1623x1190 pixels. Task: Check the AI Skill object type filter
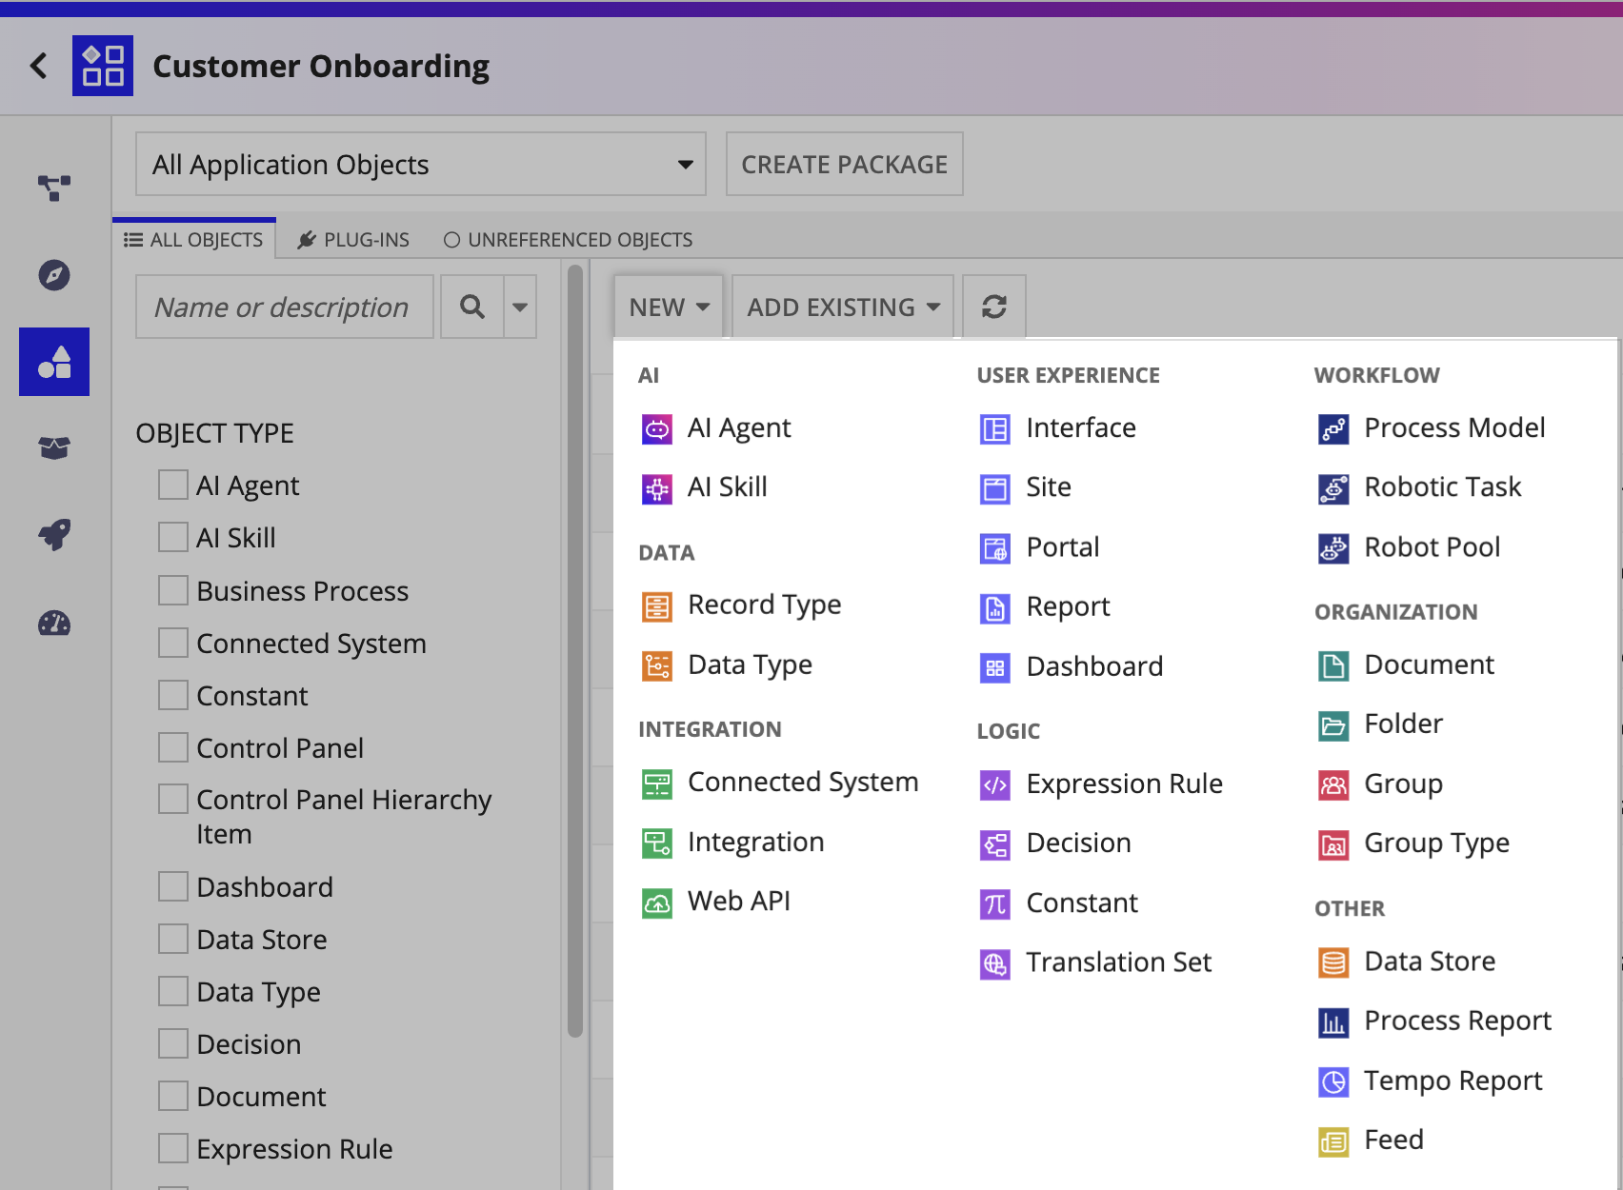point(173,537)
